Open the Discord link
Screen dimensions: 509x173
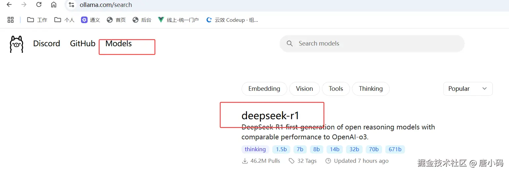point(47,44)
